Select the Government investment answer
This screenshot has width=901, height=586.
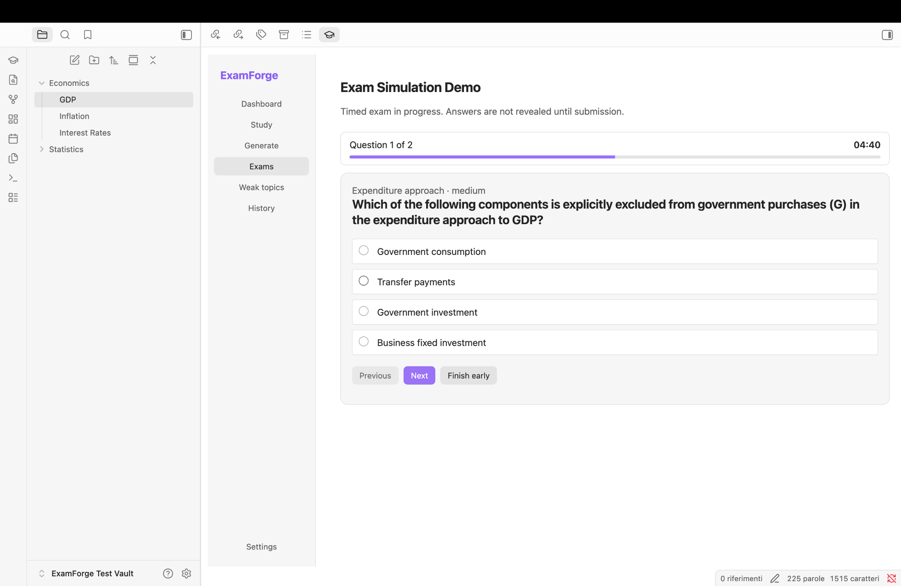[x=614, y=312]
